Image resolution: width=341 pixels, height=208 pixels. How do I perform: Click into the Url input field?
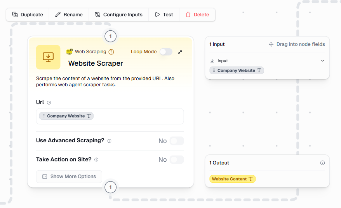pyautogui.click(x=110, y=116)
